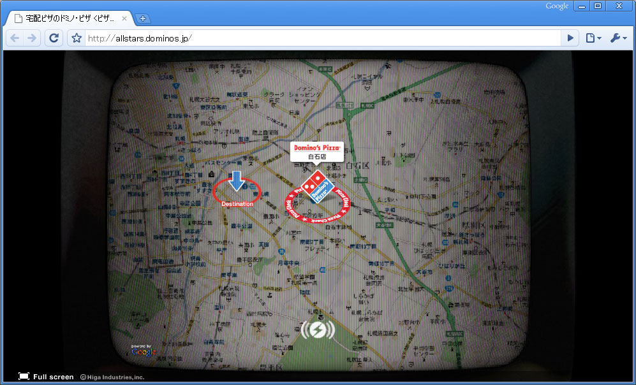Click the powered by Google logo
The width and height of the screenshot is (636, 385).
(x=143, y=351)
